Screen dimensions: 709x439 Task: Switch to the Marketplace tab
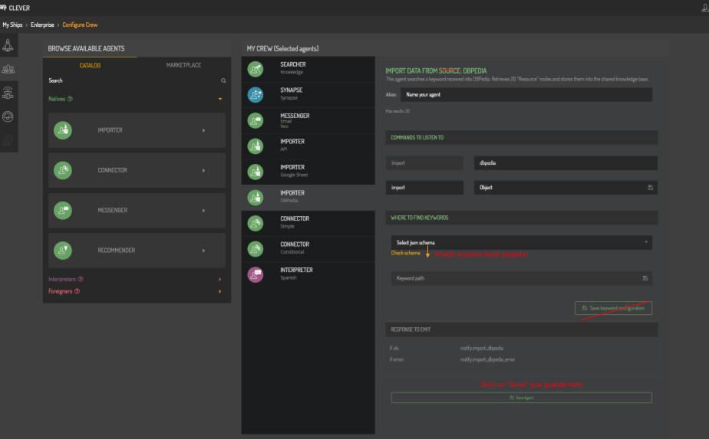point(183,65)
